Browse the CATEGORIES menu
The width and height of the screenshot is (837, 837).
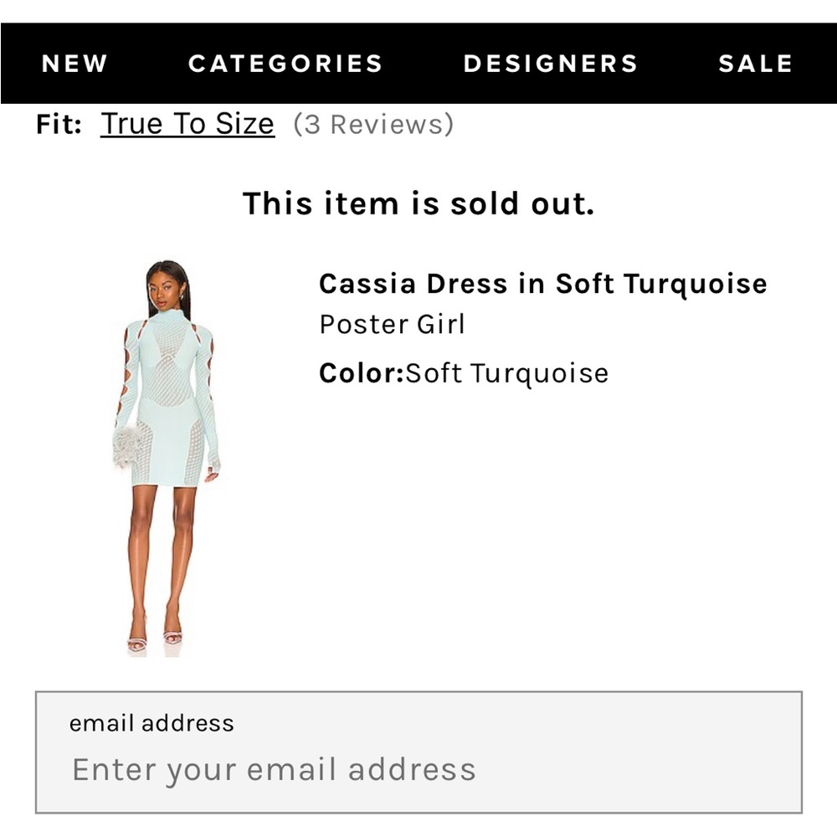coord(287,63)
